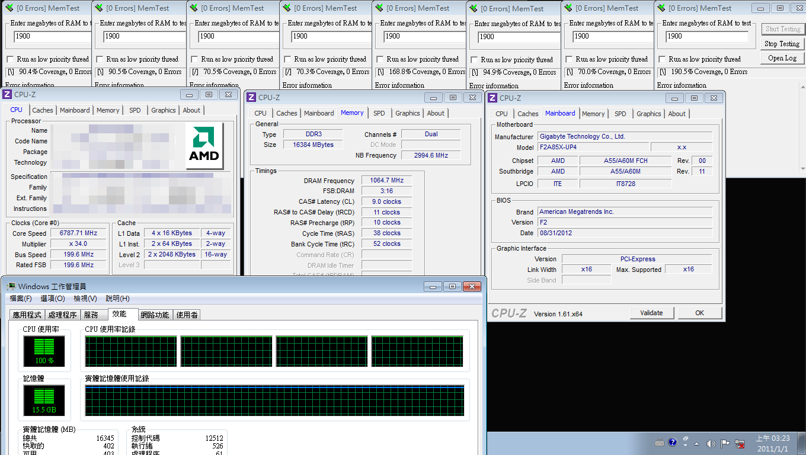Screen dimensions: 806x455
Task: Open the Mainboard tab in the AMD processor CPU-Z window
Action: point(75,110)
